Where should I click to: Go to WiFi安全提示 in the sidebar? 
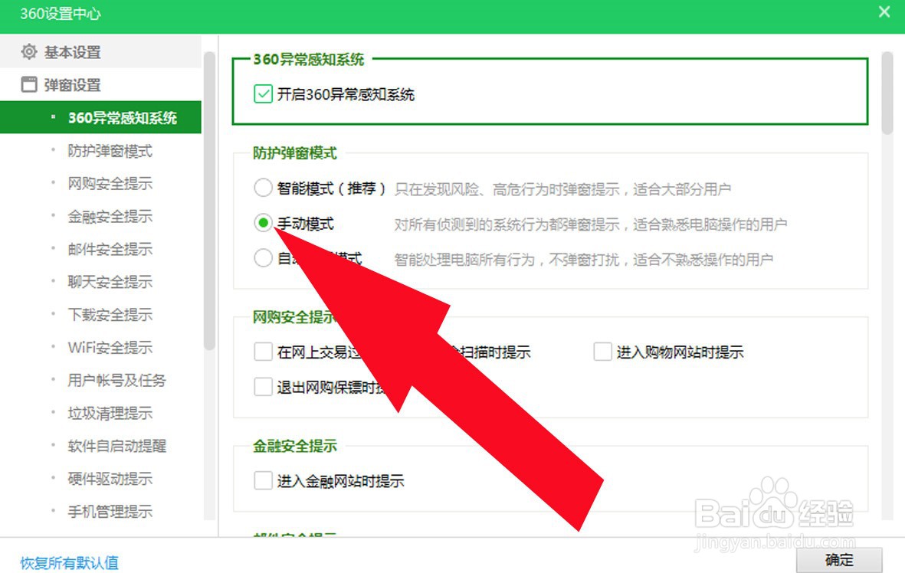[110, 347]
